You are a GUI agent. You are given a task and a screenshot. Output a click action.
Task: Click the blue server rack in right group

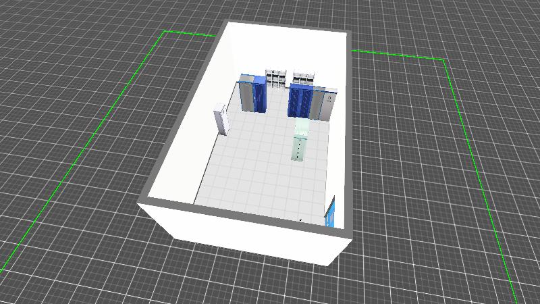click(301, 101)
